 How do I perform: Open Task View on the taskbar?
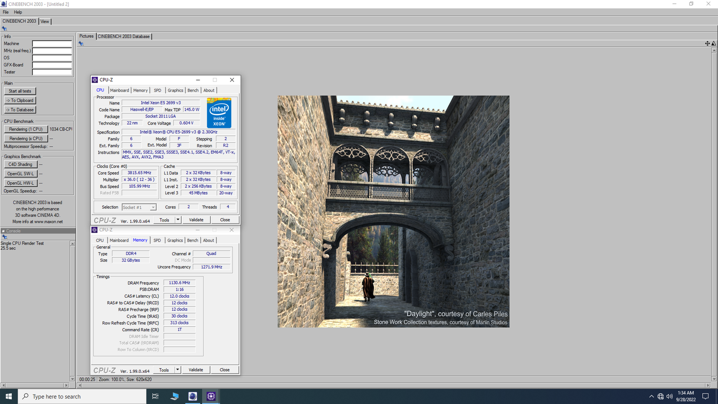155,396
